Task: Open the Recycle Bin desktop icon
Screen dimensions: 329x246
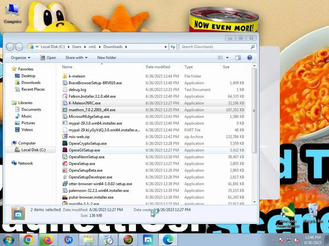Action: [313, 213]
